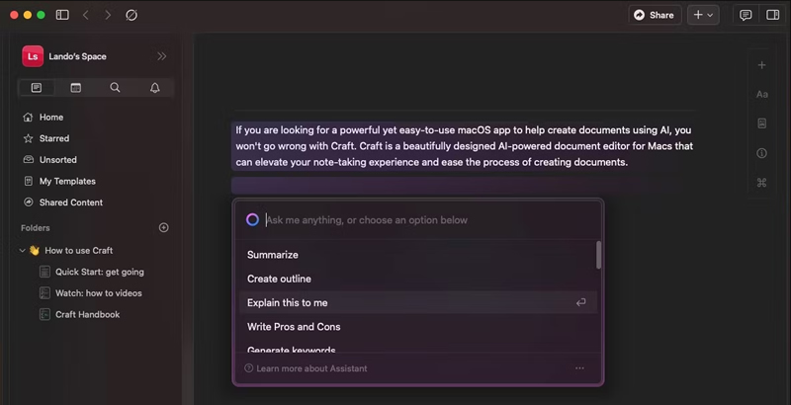Add a new folder with plus icon

point(163,227)
